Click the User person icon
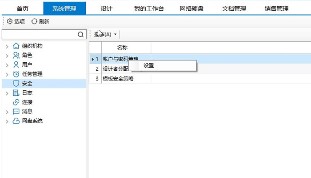Screen dimensions: 311x178 16,65
